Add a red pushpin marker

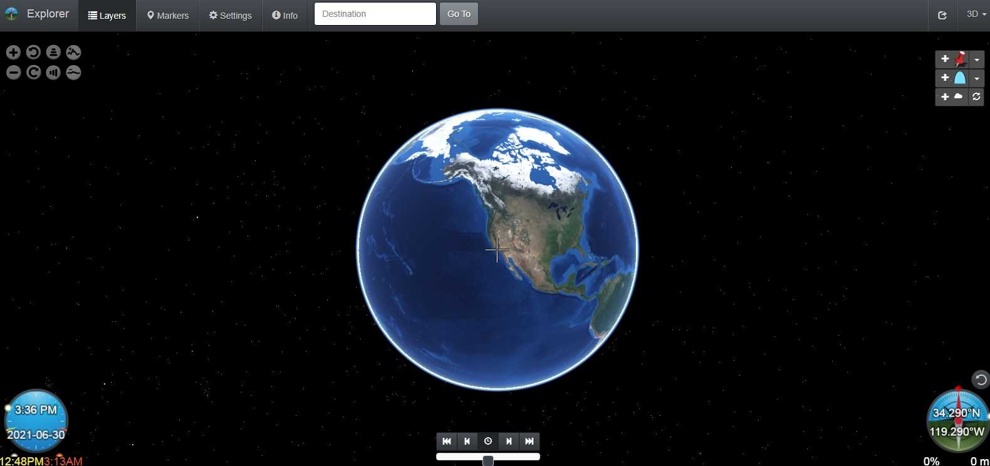(x=952, y=60)
